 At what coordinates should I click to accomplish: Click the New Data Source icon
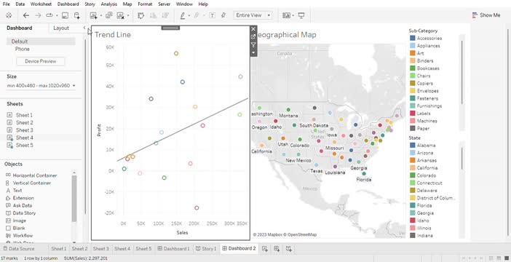[x=77, y=15]
